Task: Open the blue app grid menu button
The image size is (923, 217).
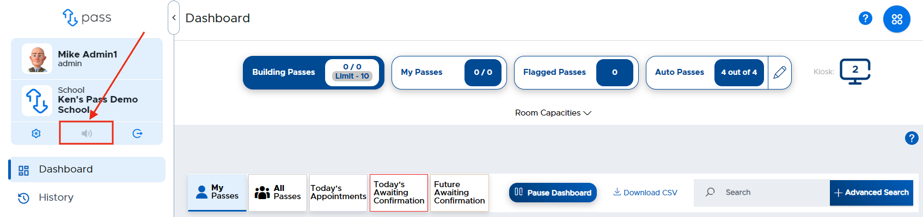Action: click(897, 19)
